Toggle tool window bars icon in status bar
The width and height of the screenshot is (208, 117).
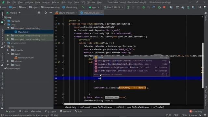click(x=2, y=115)
